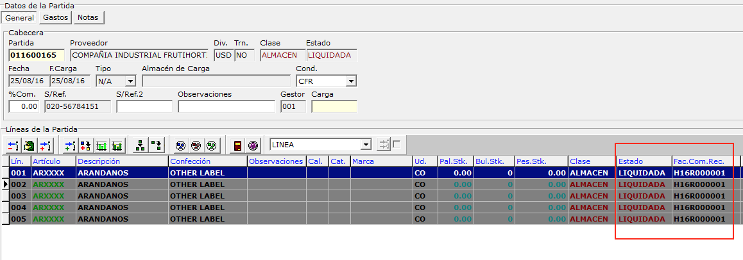
Task: Open the LINEA combo box
Action: pyautogui.click(x=366, y=145)
